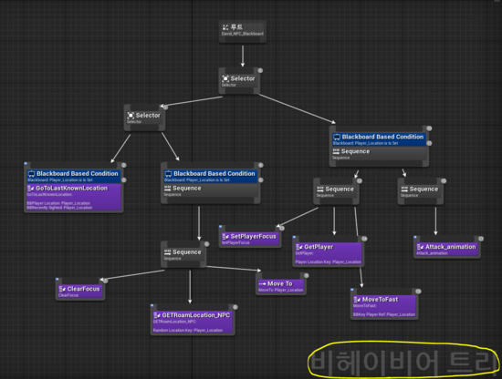Image resolution: width=502 pixels, height=379 pixels.
Task: Click the GoToLastKnownLocation task icon
Action: click(x=31, y=189)
